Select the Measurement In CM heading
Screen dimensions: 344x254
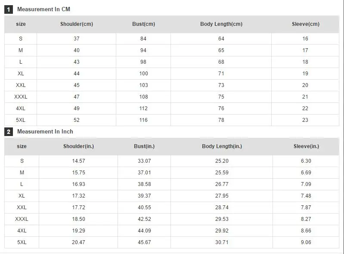coord(43,9)
